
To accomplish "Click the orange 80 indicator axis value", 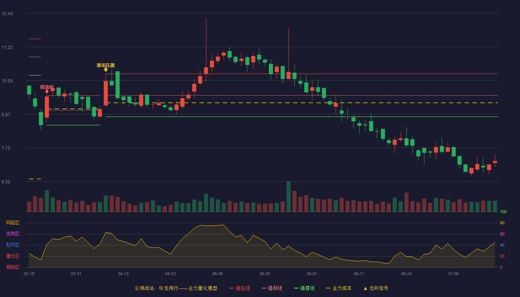I will click(x=502, y=223).
